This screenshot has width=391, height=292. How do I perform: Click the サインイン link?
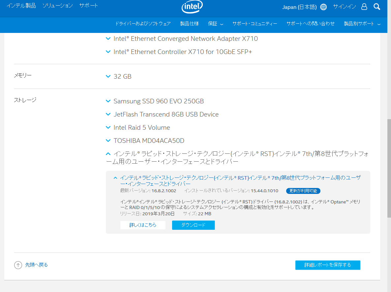click(x=345, y=7)
